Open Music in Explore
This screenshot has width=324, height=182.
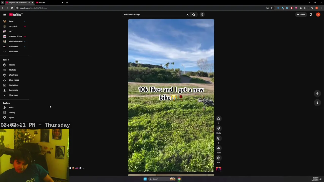pos(14,107)
